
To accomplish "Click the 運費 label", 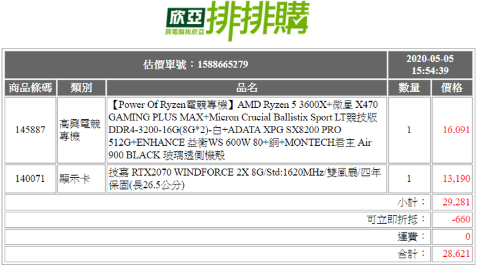I will [x=411, y=236].
